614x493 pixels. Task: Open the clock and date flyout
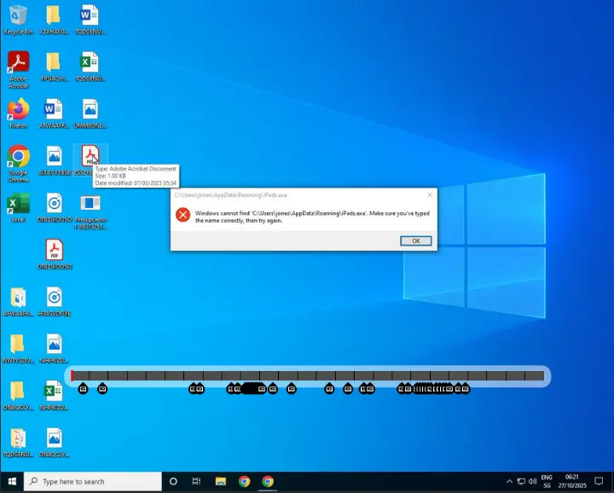[573, 481]
